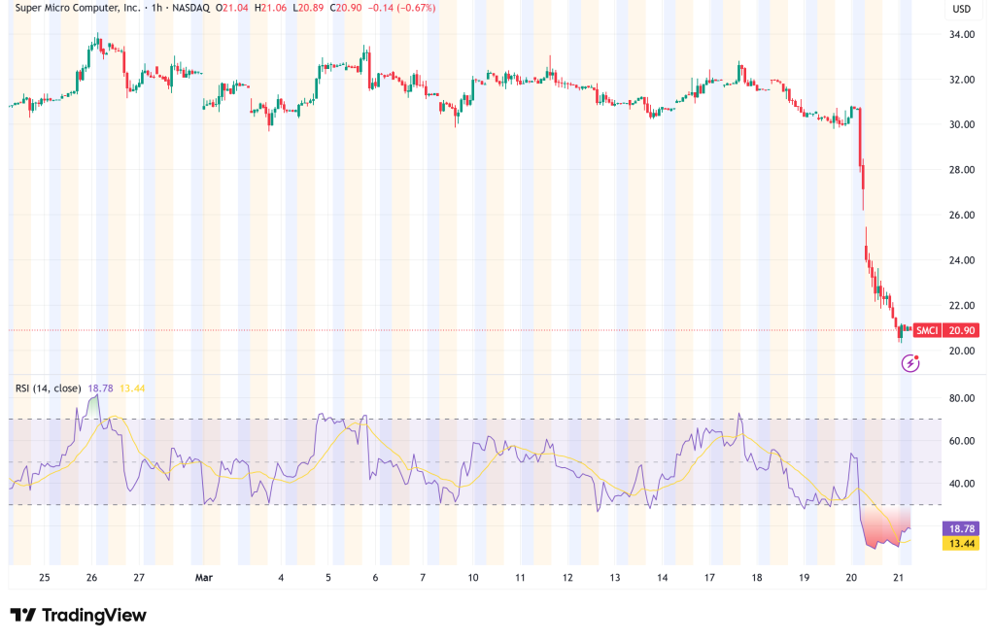Click the red 20.90 price axis tag
The width and height of the screenshot is (995, 641).
point(964,331)
